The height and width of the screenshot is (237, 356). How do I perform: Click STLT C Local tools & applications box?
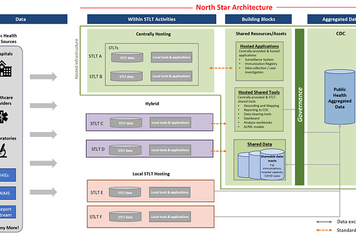(170, 123)
